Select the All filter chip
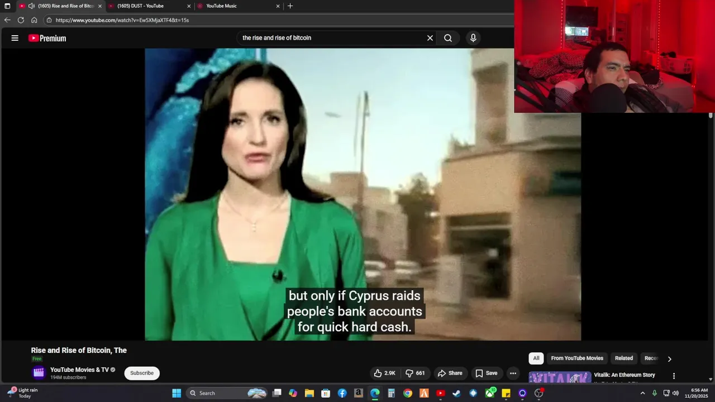The image size is (715, 402). 536,358
